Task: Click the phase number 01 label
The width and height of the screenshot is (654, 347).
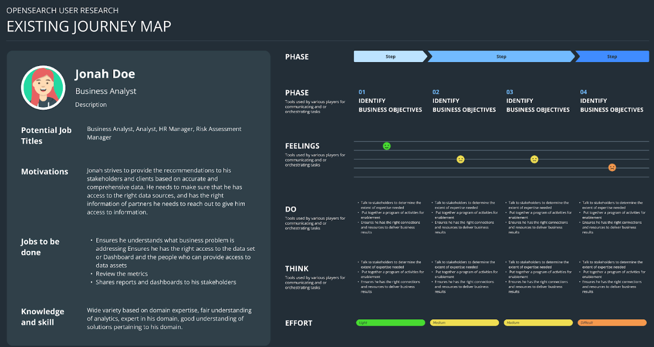Action: point(362,92)
